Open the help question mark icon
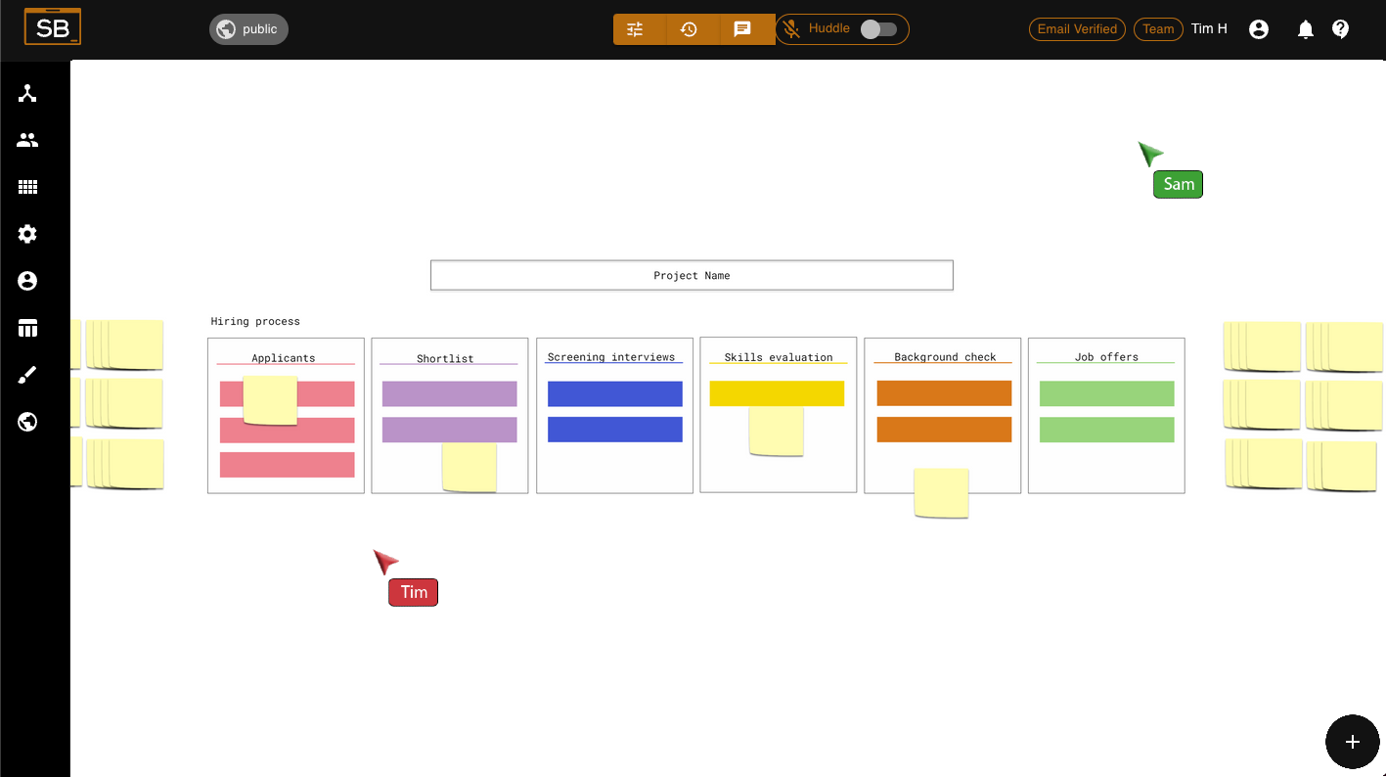This screenshot has height=777, width=1386. [1341, 29]
